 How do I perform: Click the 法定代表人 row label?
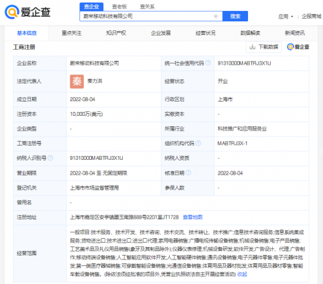29,82
